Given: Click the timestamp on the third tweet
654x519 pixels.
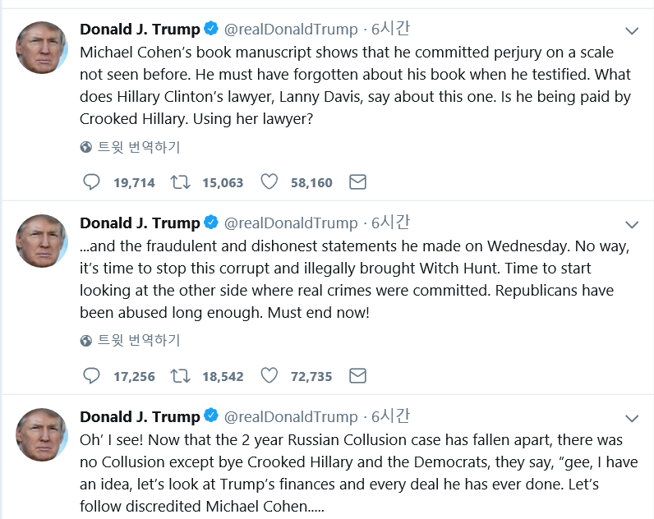Looking at the screenshot, I should point(390,416).
